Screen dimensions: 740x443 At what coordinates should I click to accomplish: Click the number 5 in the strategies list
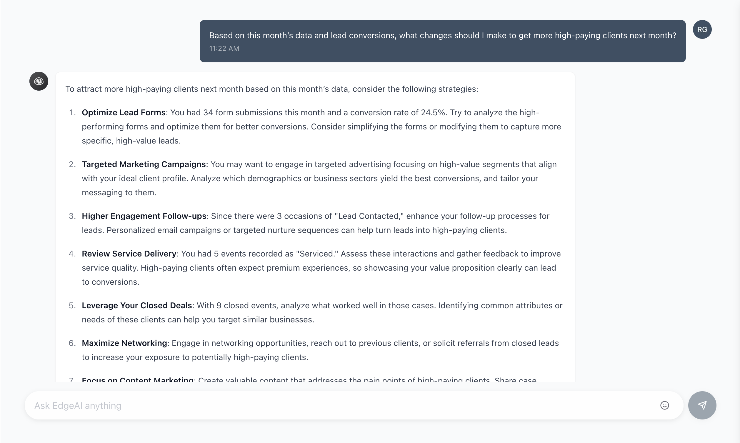(x=72, y=305)
